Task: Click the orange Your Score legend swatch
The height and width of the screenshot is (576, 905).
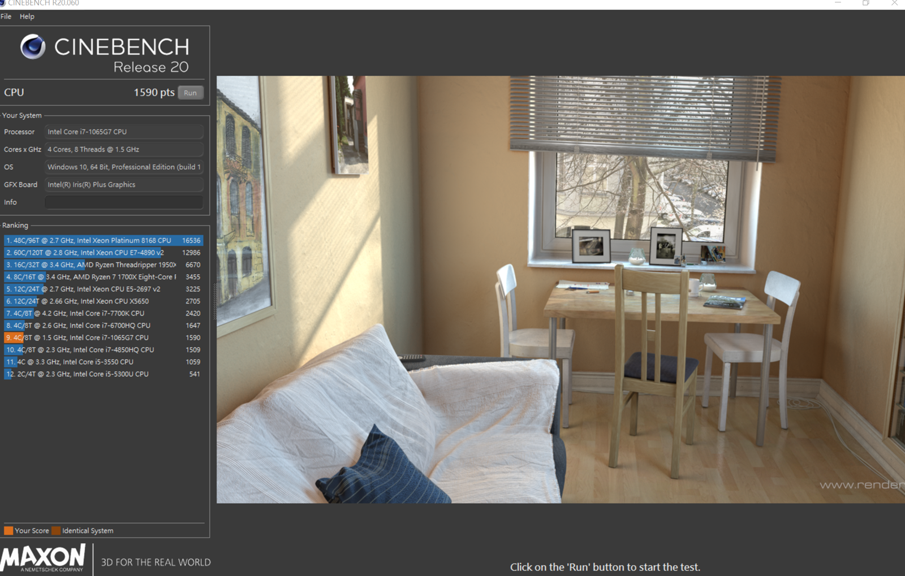Action: click(8, 531)
